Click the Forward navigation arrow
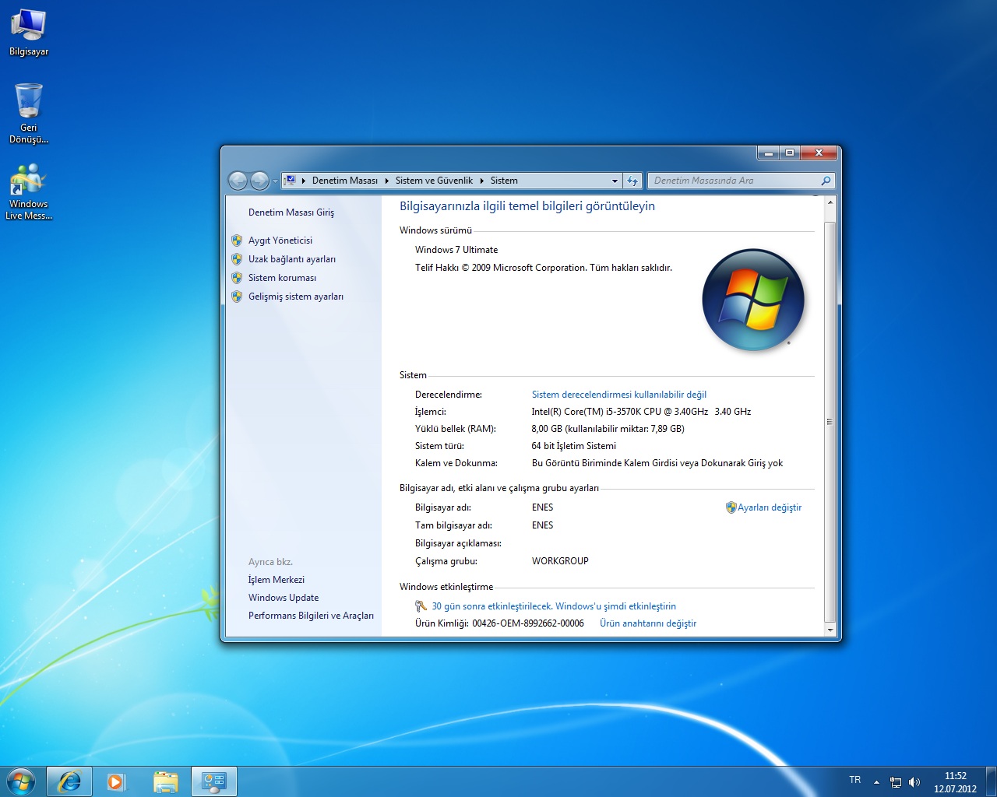The width and height of the screenshot is (997, 797). tap(259, 181)
